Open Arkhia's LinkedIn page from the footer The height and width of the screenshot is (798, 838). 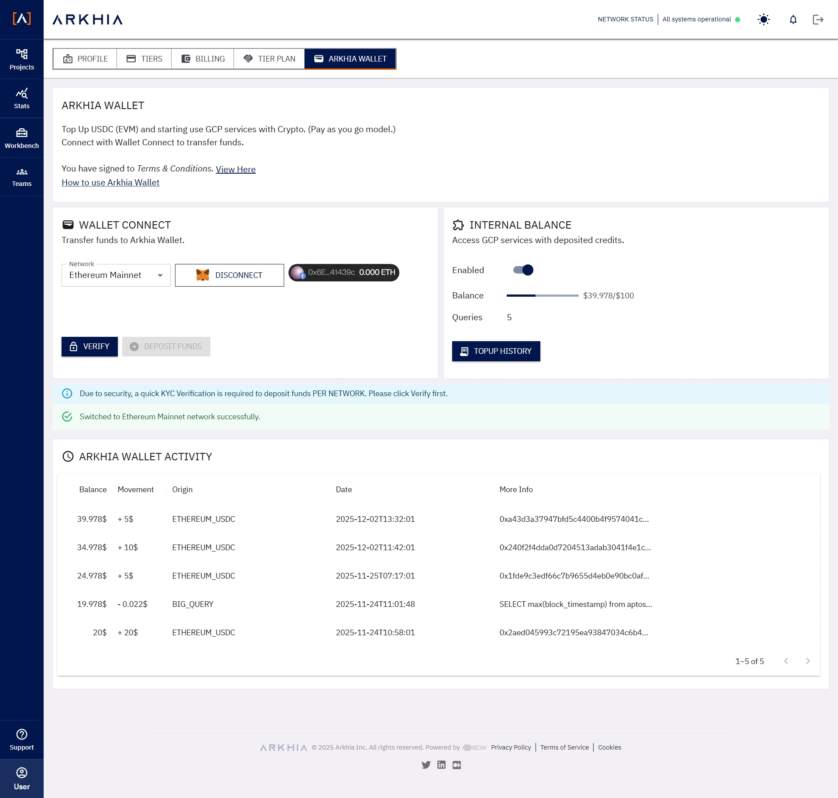pyautogui.click(x=442, y=765)
